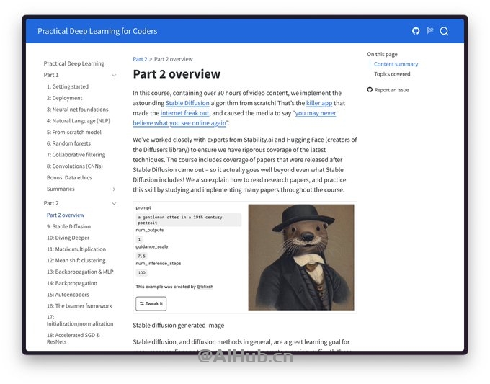Select Content summary in page outline
The height and width of the screenshot is (384, 490).
[x=396, y=64]
